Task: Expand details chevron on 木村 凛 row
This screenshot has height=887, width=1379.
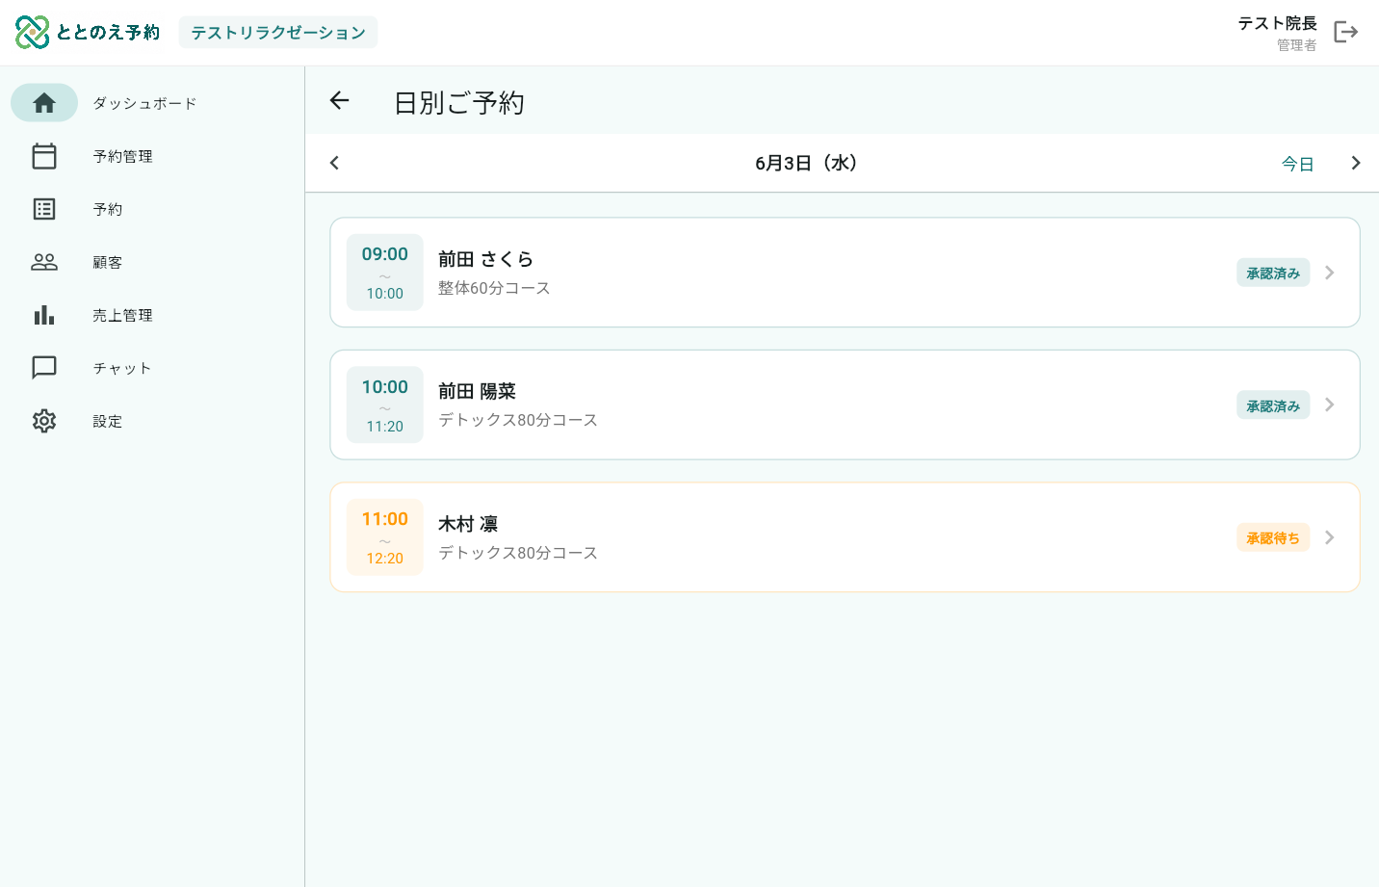Action: 1330,537
